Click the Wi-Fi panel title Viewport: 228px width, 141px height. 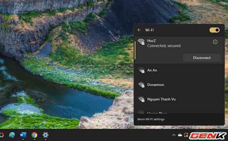(x=149, y=30)
